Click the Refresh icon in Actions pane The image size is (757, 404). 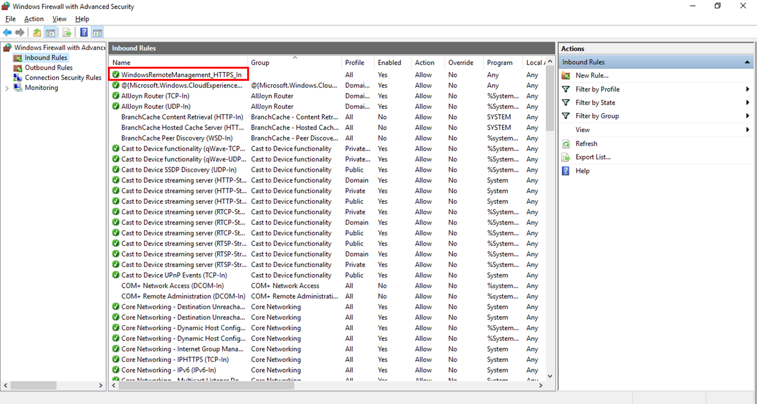click(566, 144)
